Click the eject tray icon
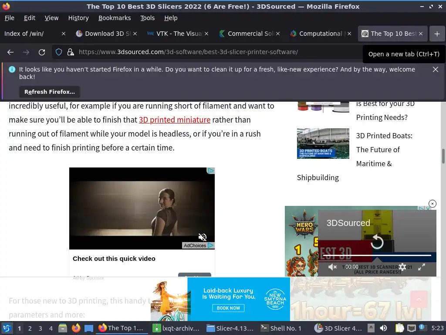Screen dimensions: 446x335 click(x=371, y=328)
